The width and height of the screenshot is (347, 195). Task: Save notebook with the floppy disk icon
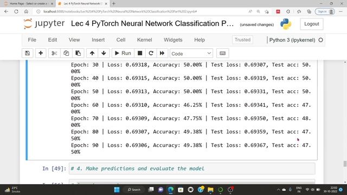click(x=28, y=53)
